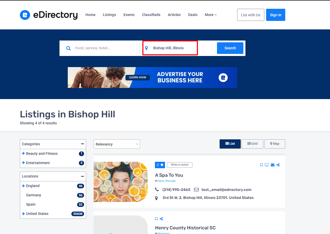Click Learn How on banner
Image resolution: width=330 pixels, height=234 pixels.
click(x=138, y=77)
